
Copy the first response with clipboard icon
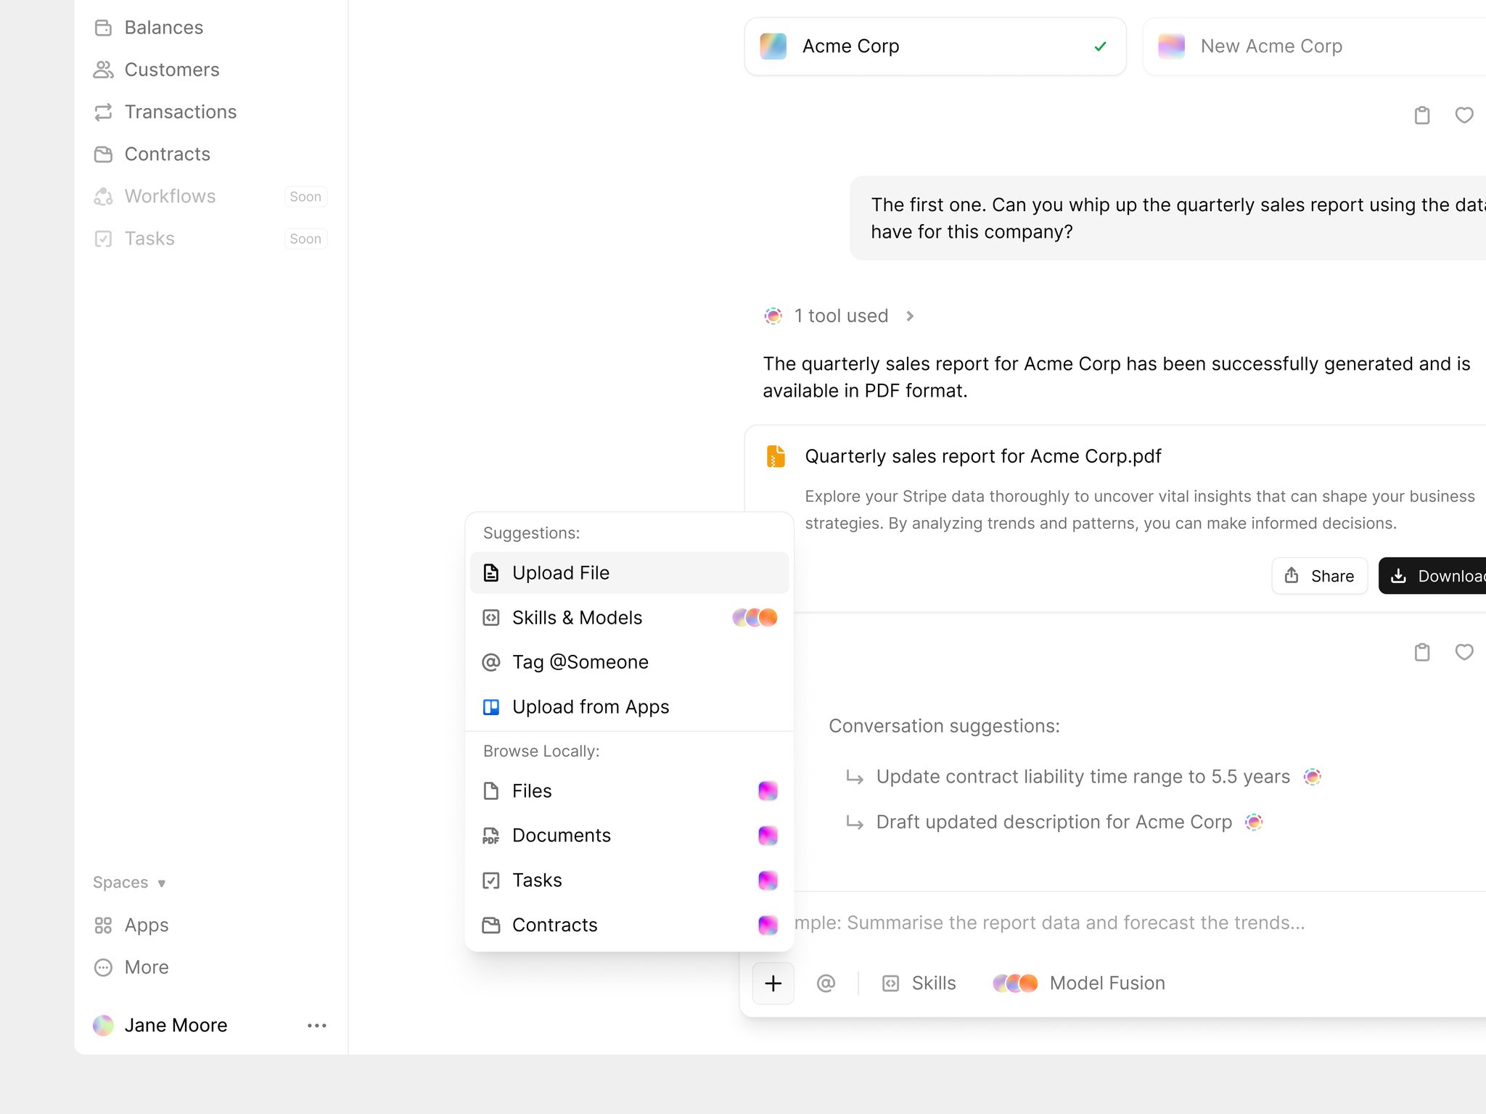pos(1422,115)
